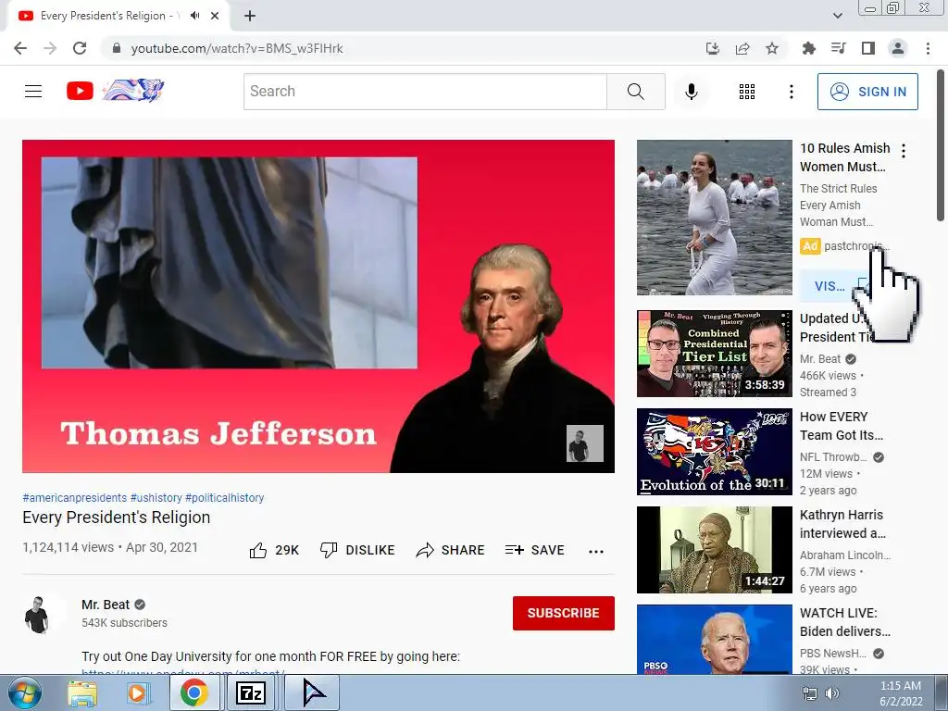This screenshot has height=711, width=948.
Task: Click the thumbs-up like icon
Action: (258, 550)
